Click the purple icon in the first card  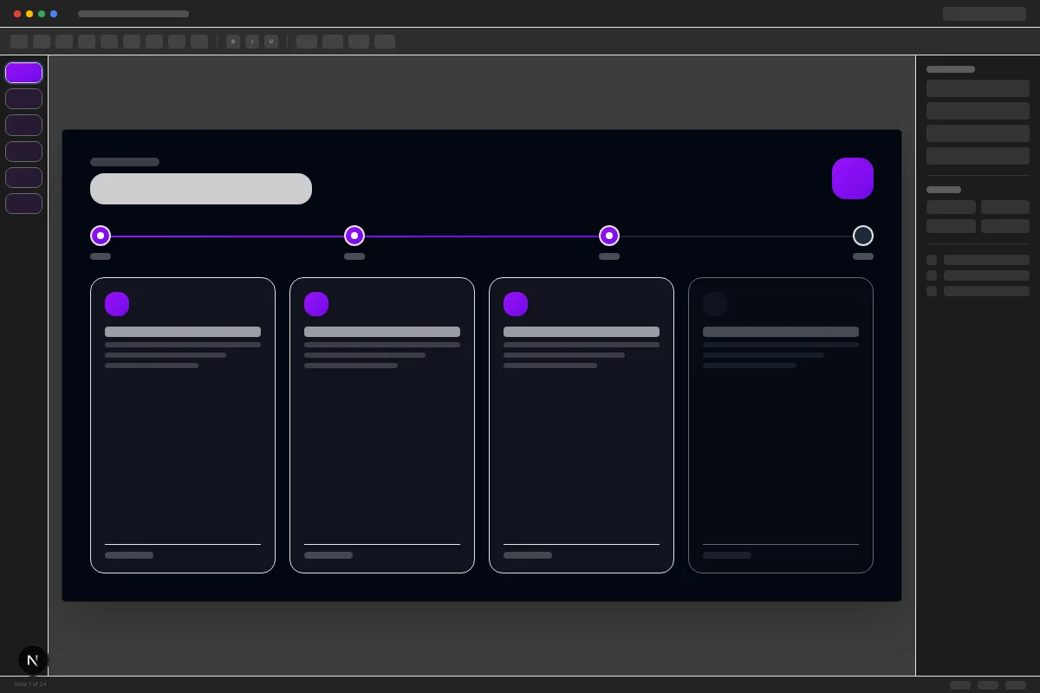(x=117, y=304)
